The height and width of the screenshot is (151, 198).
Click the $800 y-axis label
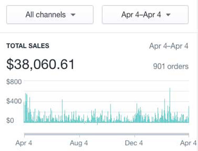[x=14, y=82]
